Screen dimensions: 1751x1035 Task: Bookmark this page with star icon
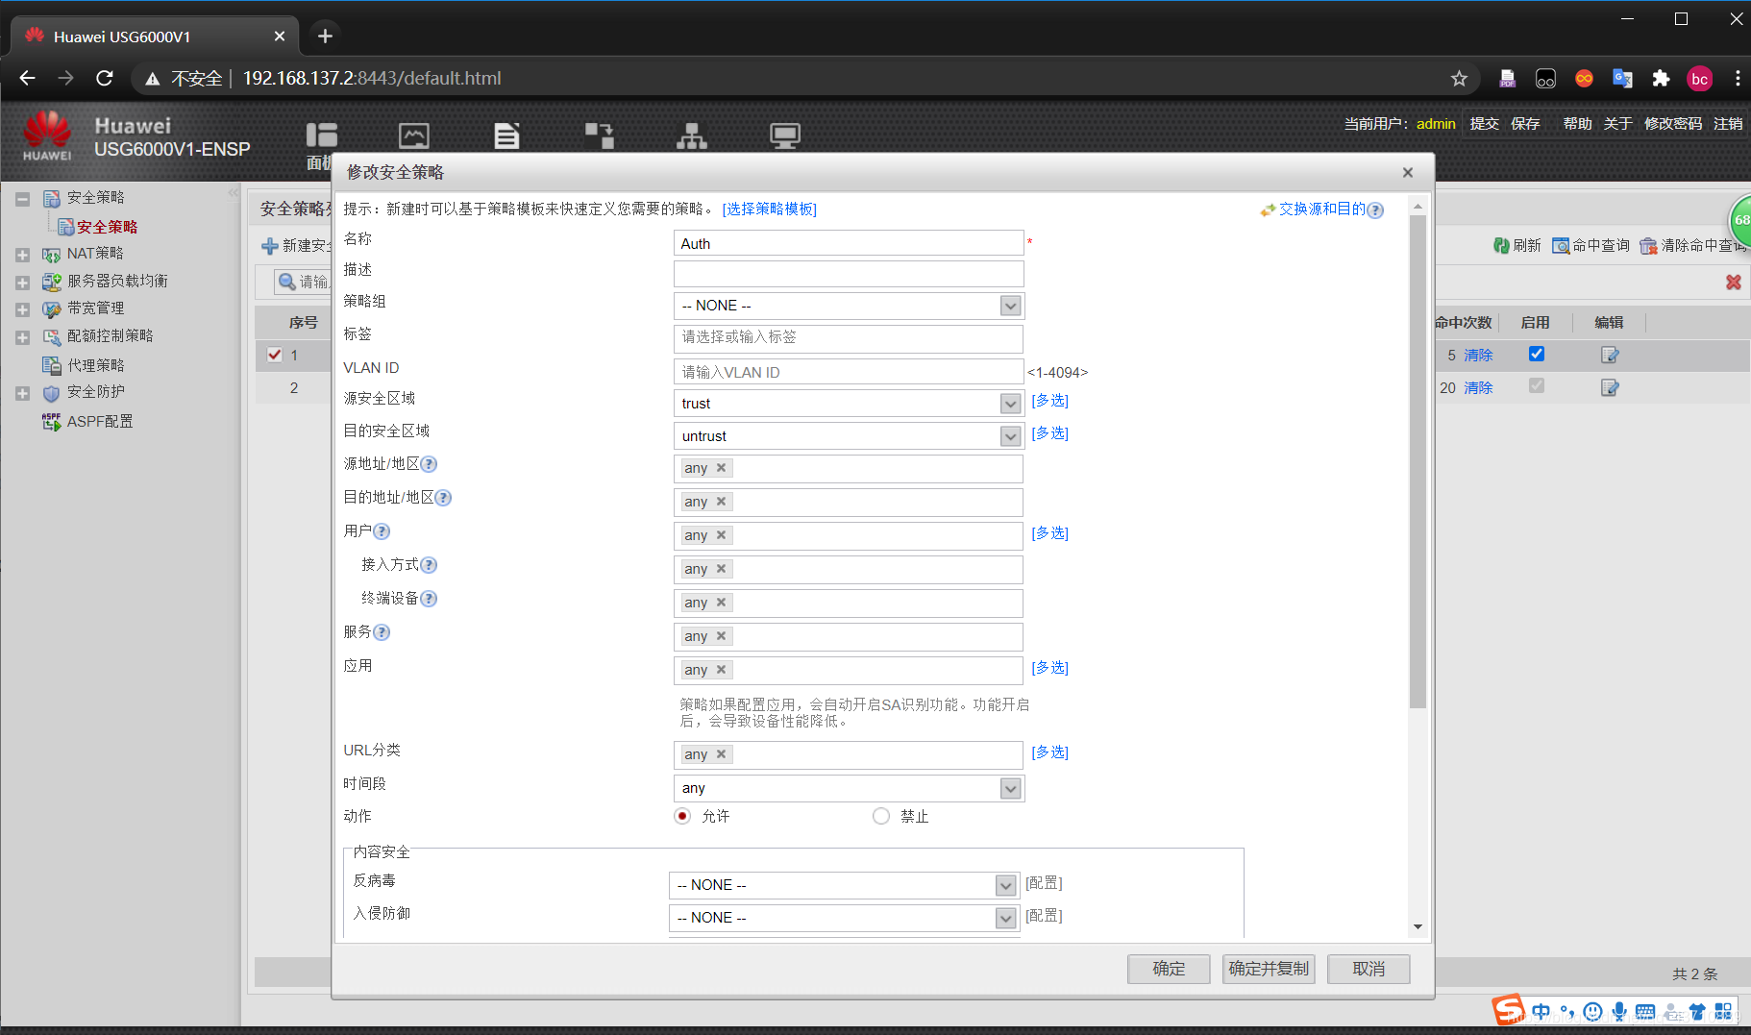point(1459,79)
